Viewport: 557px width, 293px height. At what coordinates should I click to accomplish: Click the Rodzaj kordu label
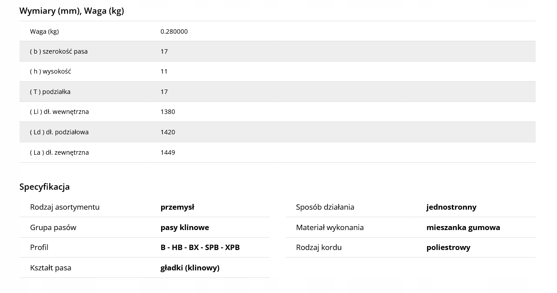coord(319,247)
